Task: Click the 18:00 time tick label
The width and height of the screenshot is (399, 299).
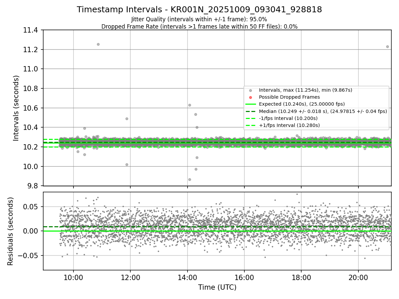Action: 301,277
